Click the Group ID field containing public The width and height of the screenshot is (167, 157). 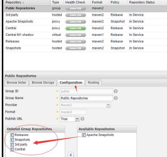click(86, 91)
